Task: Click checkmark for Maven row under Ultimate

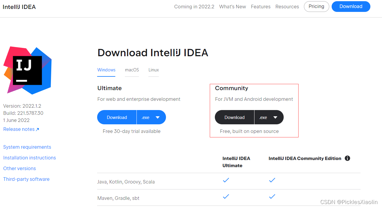Action: click(226, 197)
